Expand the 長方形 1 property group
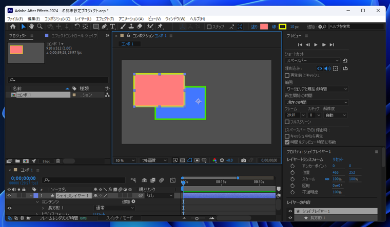This screenshot has width=390, height=227. 43,208
